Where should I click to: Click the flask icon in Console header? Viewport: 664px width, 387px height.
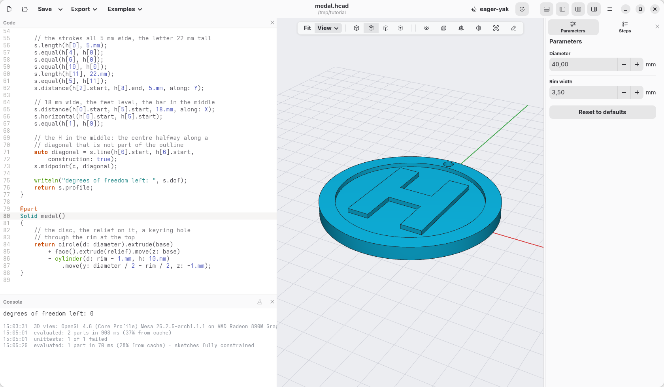260,302
